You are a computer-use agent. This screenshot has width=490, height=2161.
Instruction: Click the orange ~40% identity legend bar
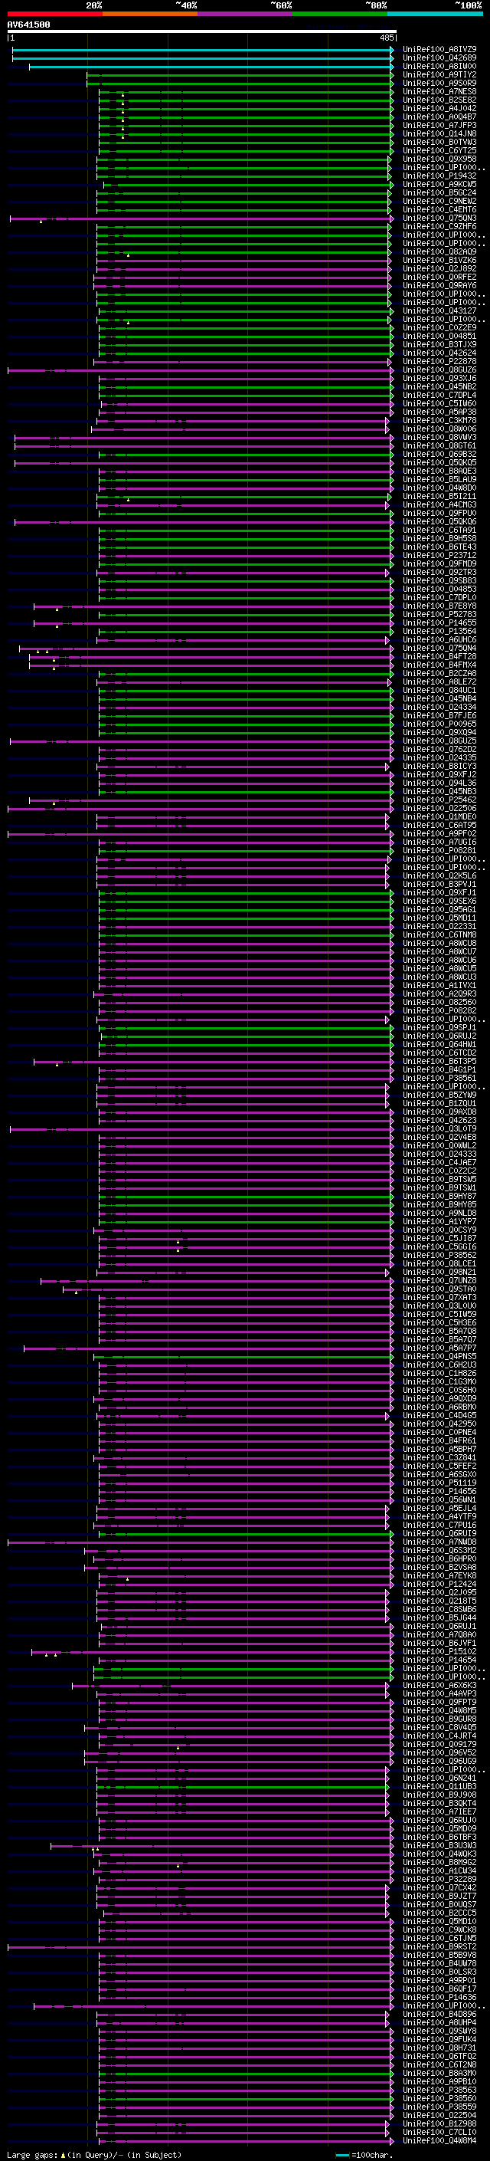tap(150, 14)
